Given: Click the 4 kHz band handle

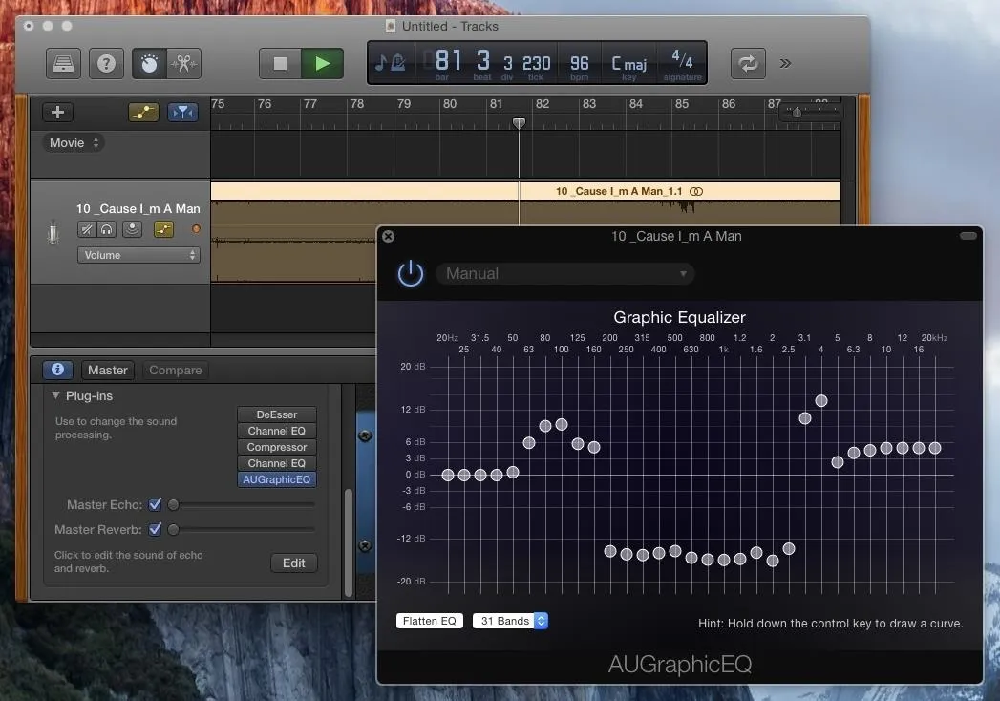Looking at the screenshot, I should [x=821, y=400].
